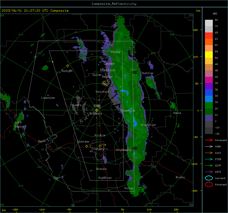Click the Drumheller city label
228x213 pixels.
(148, 125)
